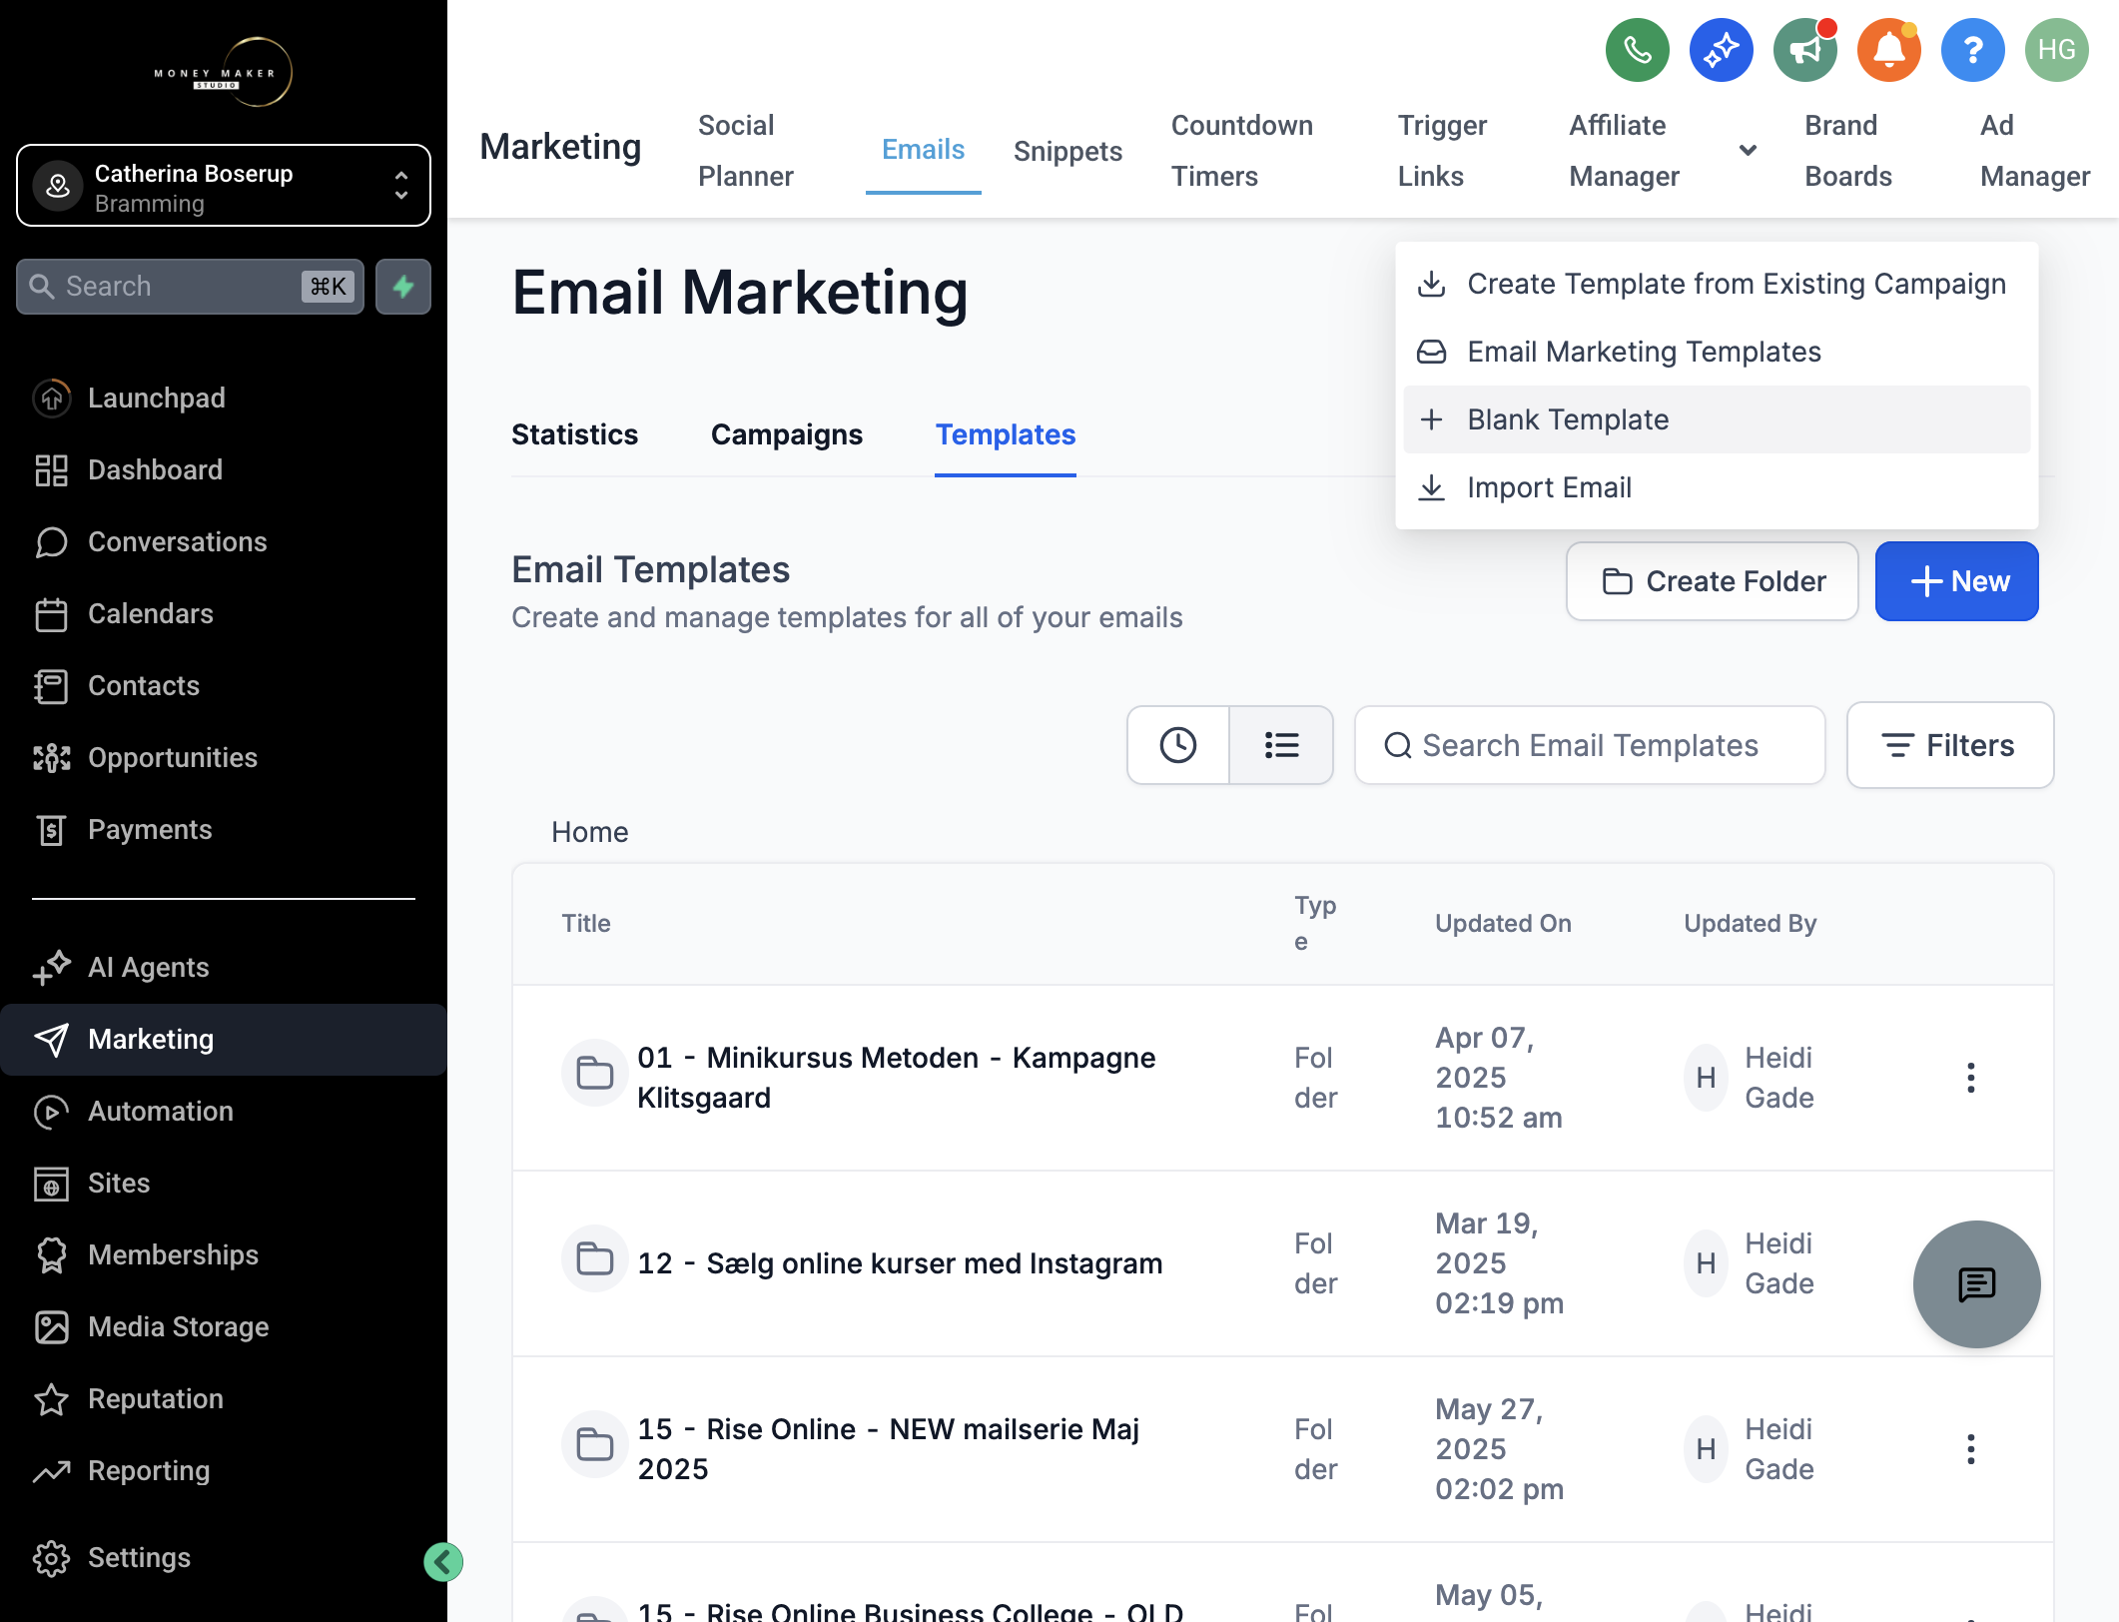
Task: Open Launchpad in the sidebar
Action: tap(224, 398)
